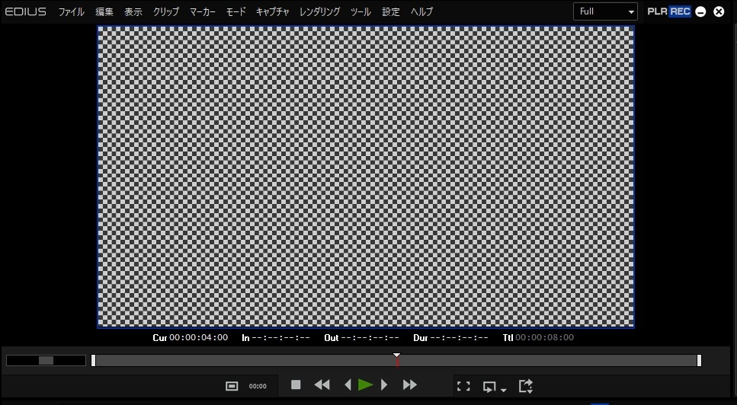This screenshot has height=405, width=737.
Task: Step to the next frame
Action: (384, 385)
